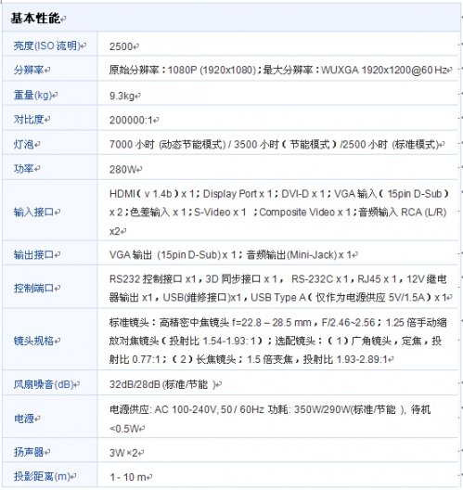The height and width of the screenshot is (490, 463).
Task: Click the 1 - 10 m projection distance
Action: [128, 477]
